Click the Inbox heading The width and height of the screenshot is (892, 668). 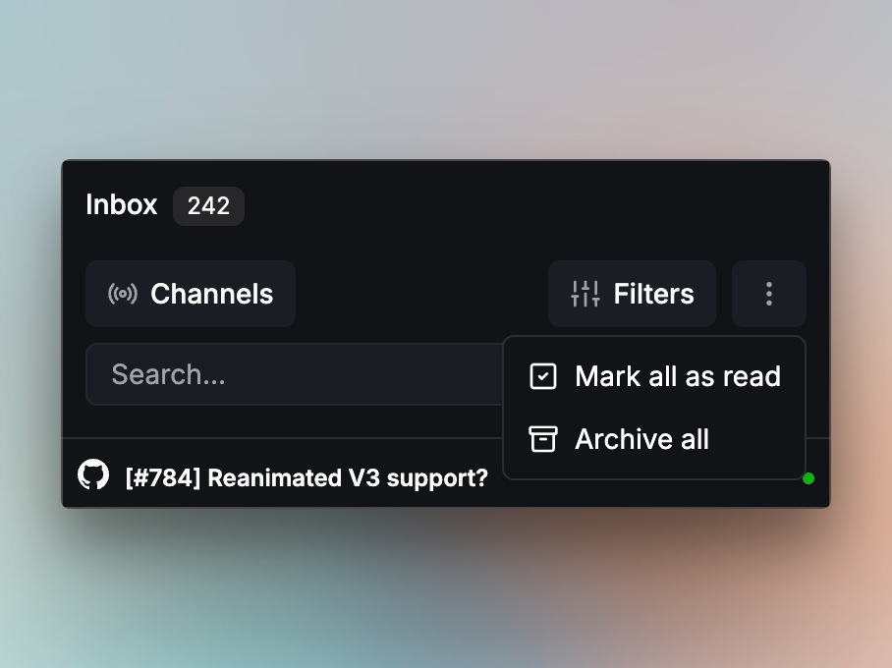point(121,205)
